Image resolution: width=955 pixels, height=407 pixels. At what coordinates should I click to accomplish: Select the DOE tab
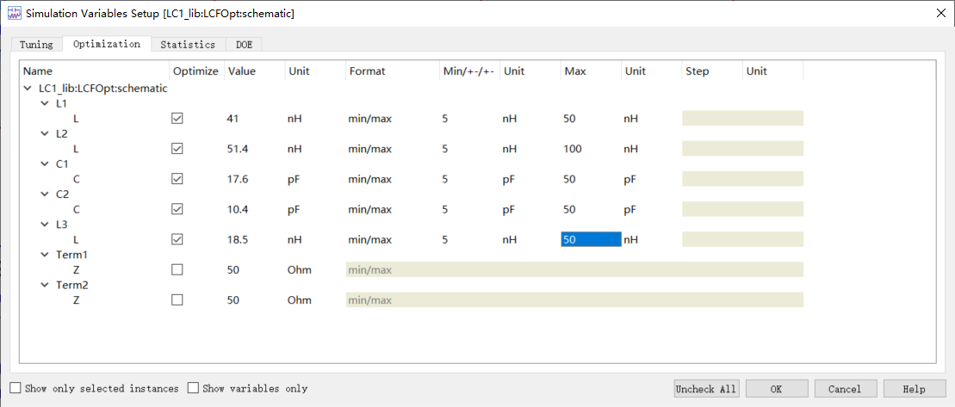point(244,45)
